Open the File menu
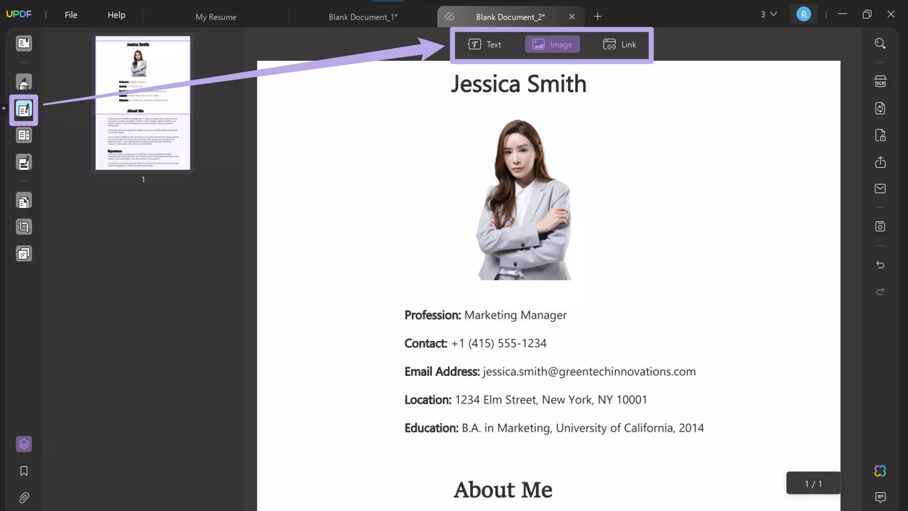Image resolution: width=908 pixels, height=511 pixels. point(70,14)
